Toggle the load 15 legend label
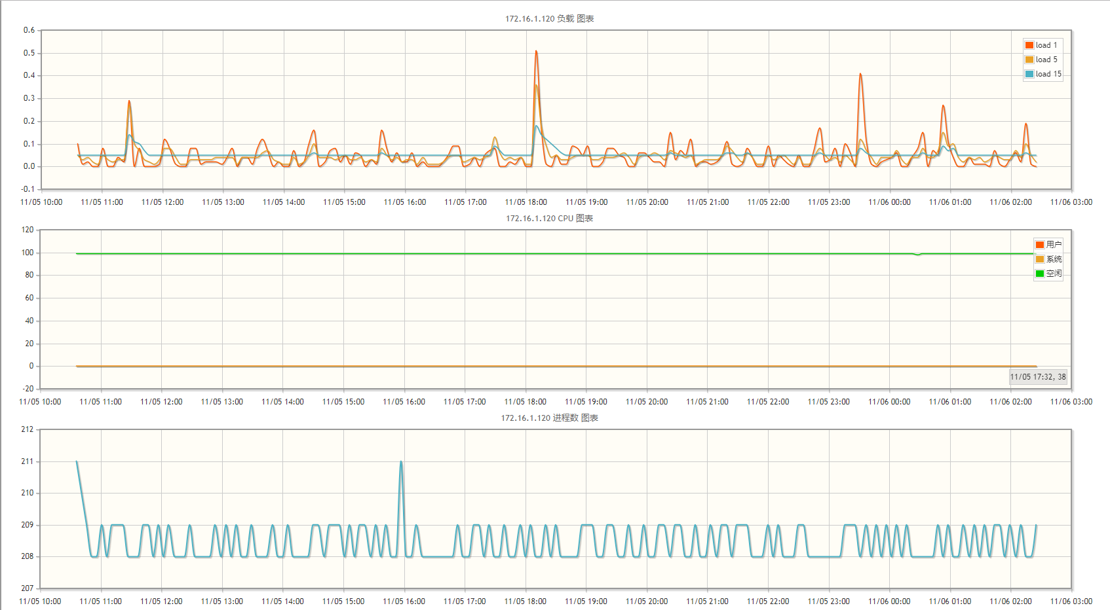Screen dimensions: 1110x610 1048,74
